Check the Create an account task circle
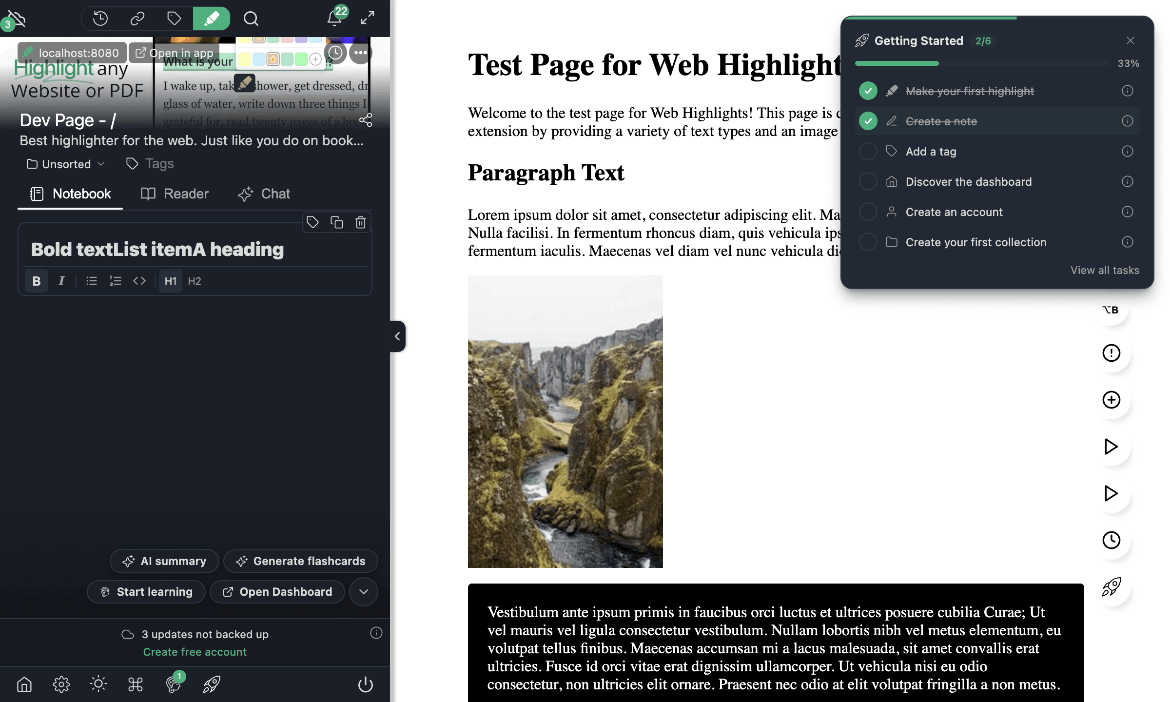1170x702 pixels. (x=868, y=212)
